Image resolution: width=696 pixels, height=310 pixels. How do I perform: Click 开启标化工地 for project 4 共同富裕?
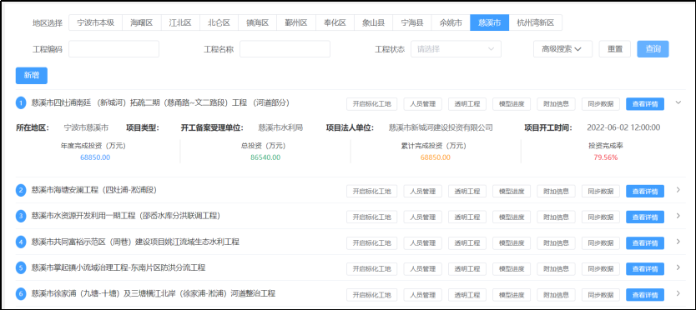click(x=372, y=243)
